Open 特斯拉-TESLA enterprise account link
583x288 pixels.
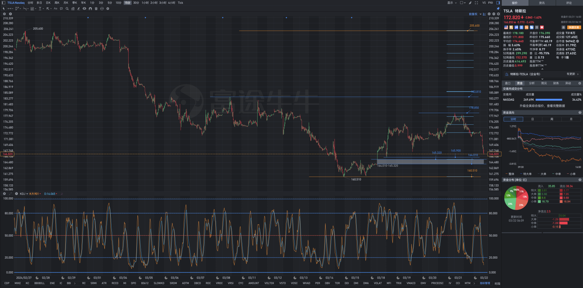click(542, 74)
